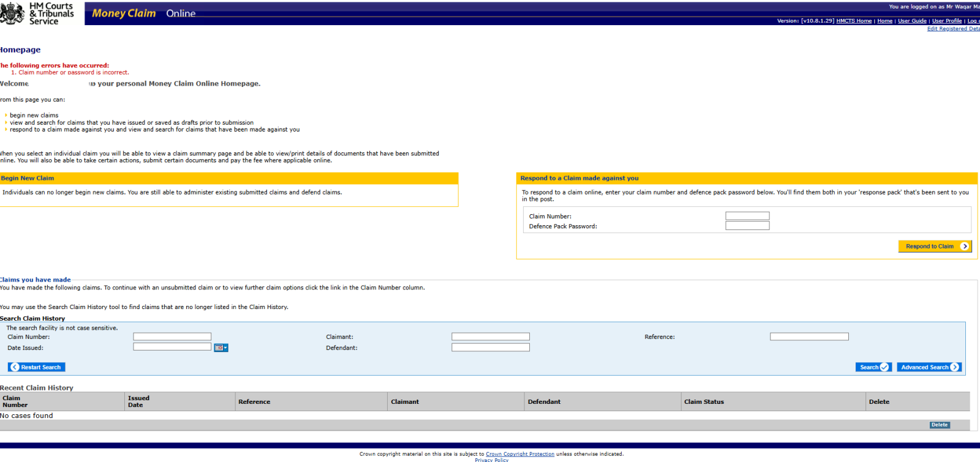Click the HM Courts & Tribunals Service logo

[x=37, y=13]
